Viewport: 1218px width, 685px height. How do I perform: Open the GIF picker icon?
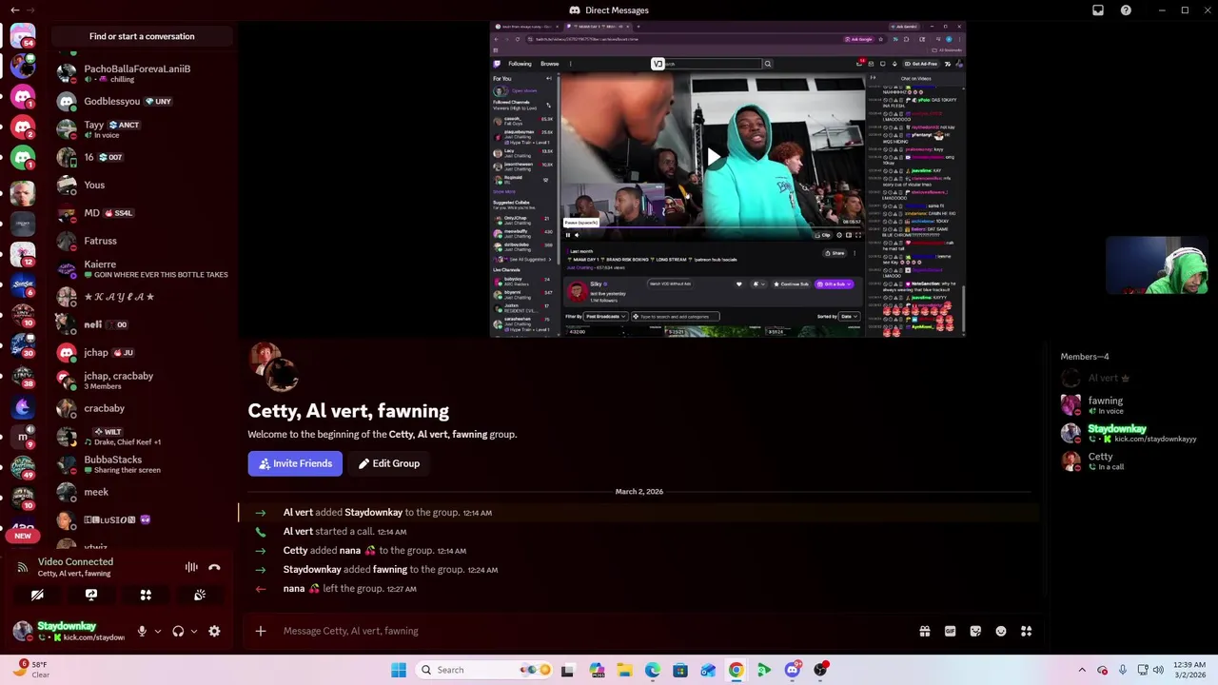(x=950, y=631)
